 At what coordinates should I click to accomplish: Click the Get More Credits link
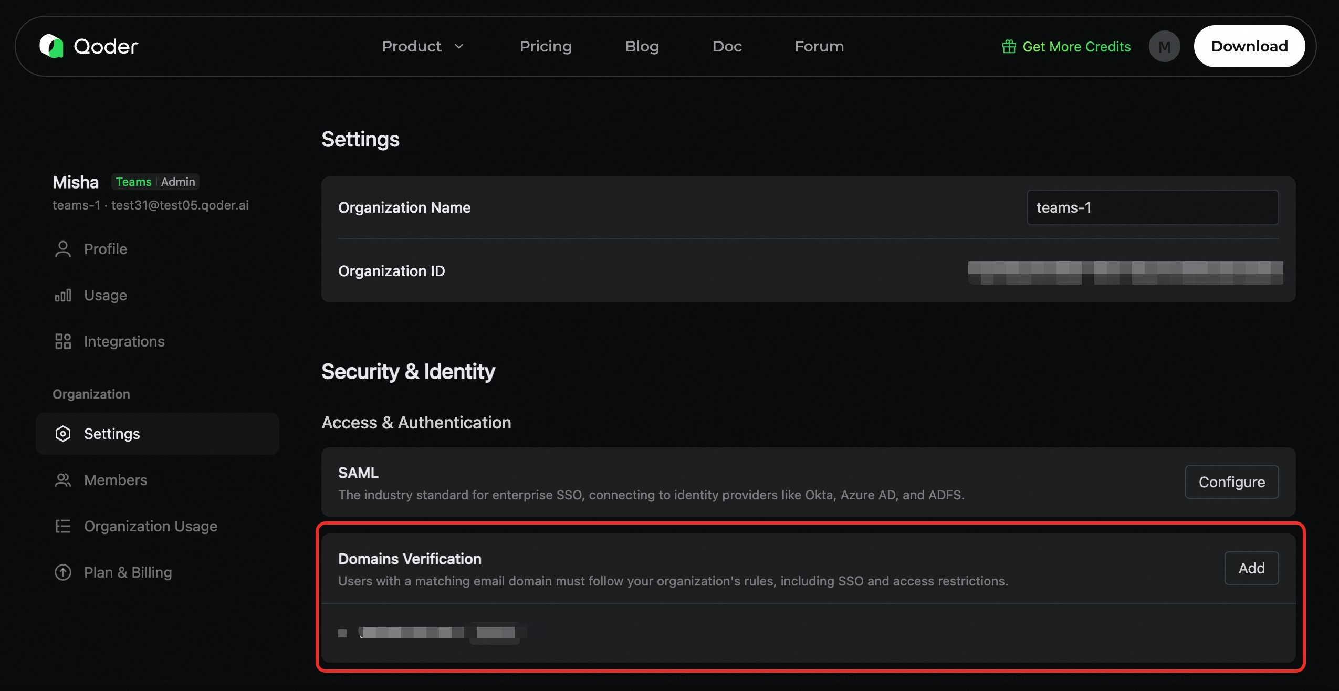click(1076, 47)
